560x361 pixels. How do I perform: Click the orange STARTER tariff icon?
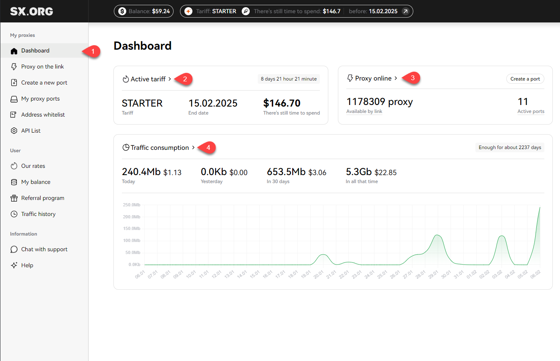click(x=188, y=11)
